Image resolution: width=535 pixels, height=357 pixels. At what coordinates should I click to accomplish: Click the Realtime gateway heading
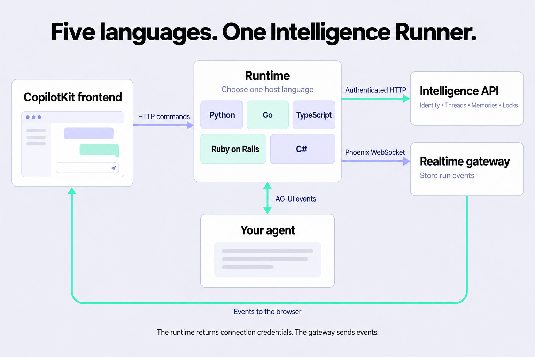(465, 161)
